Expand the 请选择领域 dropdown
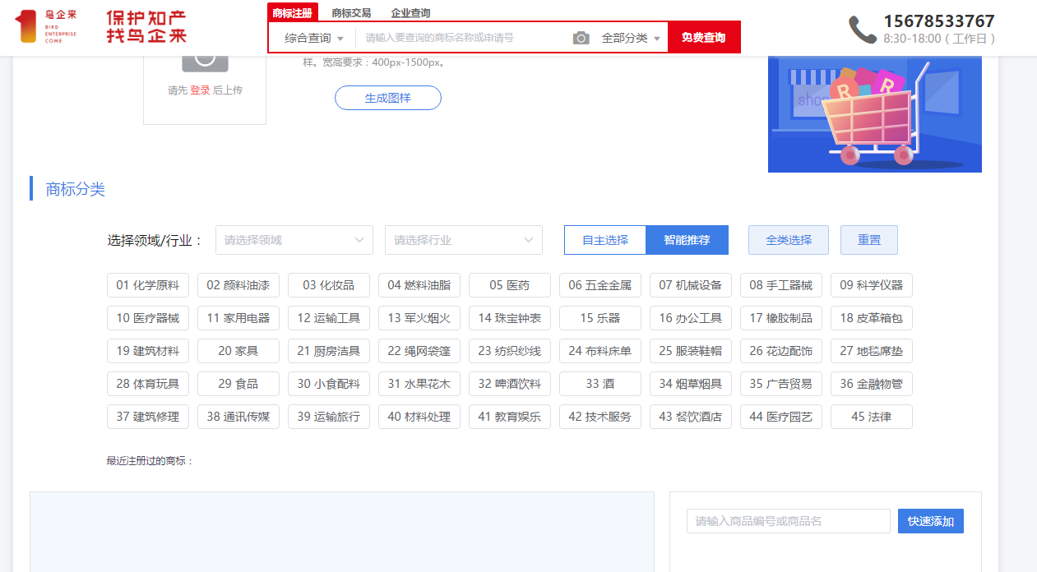 (294, 240)
